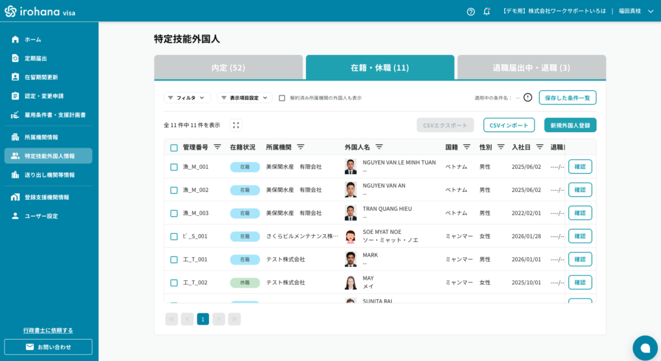Screen dimensions: 661x361
Task: Open the chat bubble widget
Action: click(x=644, y=347)
